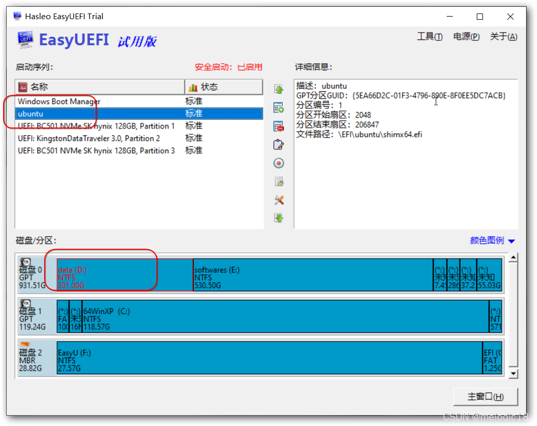Select the 37.2 unknown partition on disk 0
The height and width of the screenshot is (426, 537).
pyautogui.click(x=468, y=275)
